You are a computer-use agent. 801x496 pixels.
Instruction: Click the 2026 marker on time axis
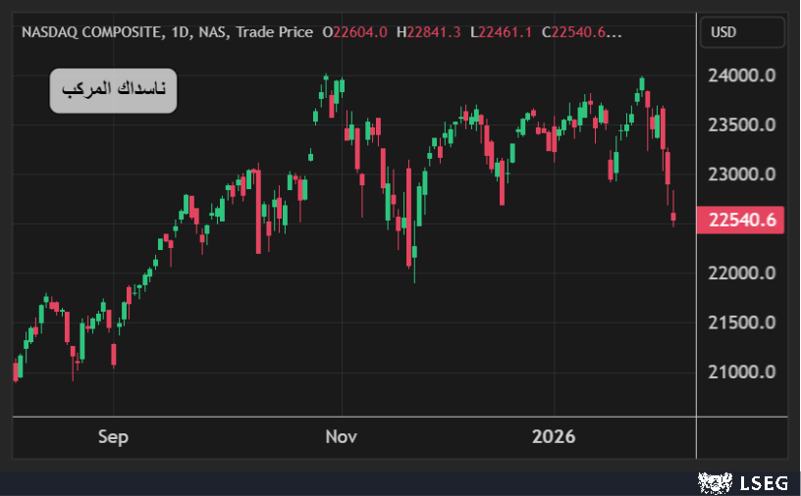[x=554, y=436]
